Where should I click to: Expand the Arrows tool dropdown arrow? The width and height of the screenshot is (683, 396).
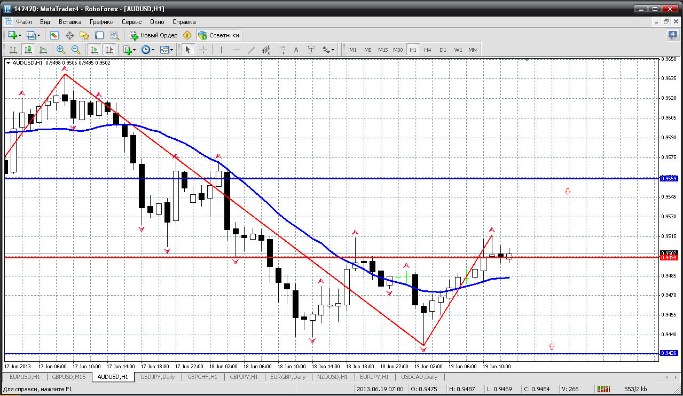pyautogui.click(x=333, y=50)
